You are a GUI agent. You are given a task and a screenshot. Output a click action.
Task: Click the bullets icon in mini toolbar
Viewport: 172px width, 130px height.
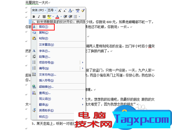75,17
